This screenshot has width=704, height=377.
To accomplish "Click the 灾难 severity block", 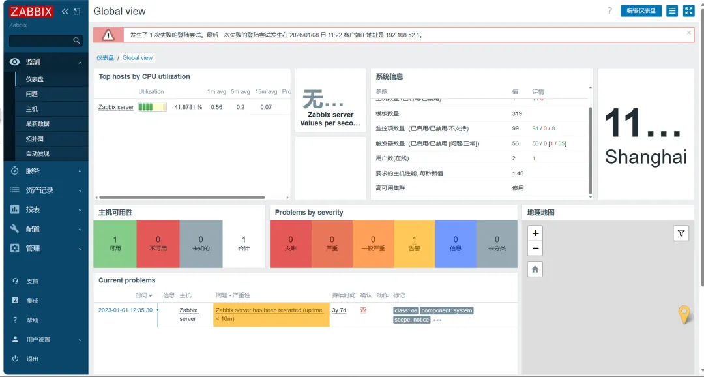I will (291, 244).
